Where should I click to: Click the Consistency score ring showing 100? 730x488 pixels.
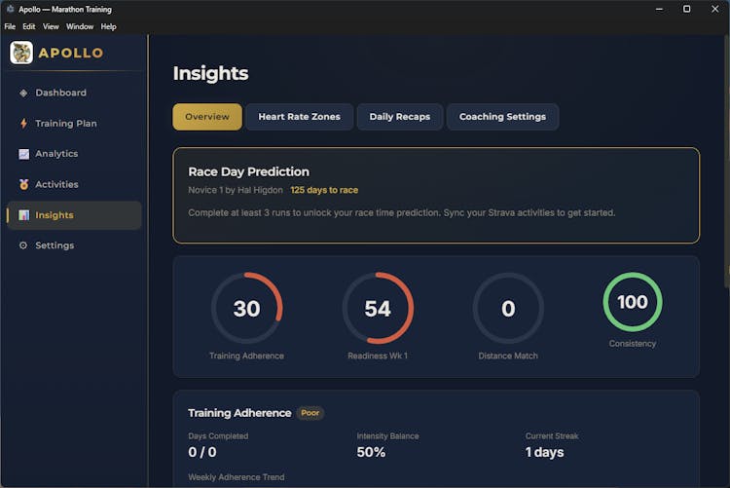click(x=633, y=302)
